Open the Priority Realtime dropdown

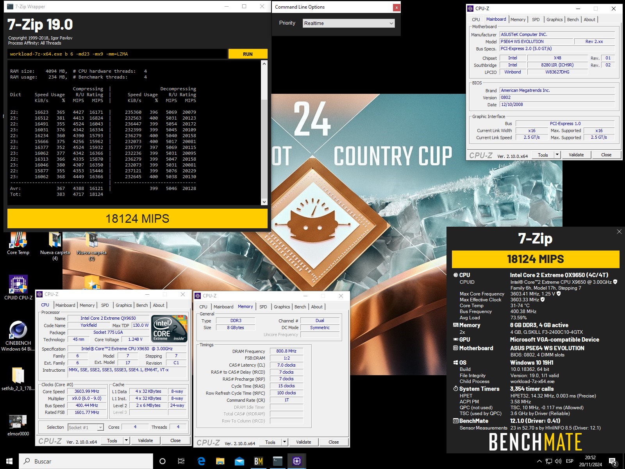point(349,23)
